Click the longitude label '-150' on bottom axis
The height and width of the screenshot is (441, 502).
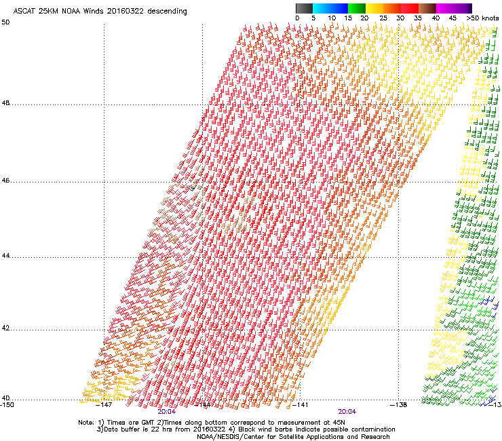coord(7,405)
